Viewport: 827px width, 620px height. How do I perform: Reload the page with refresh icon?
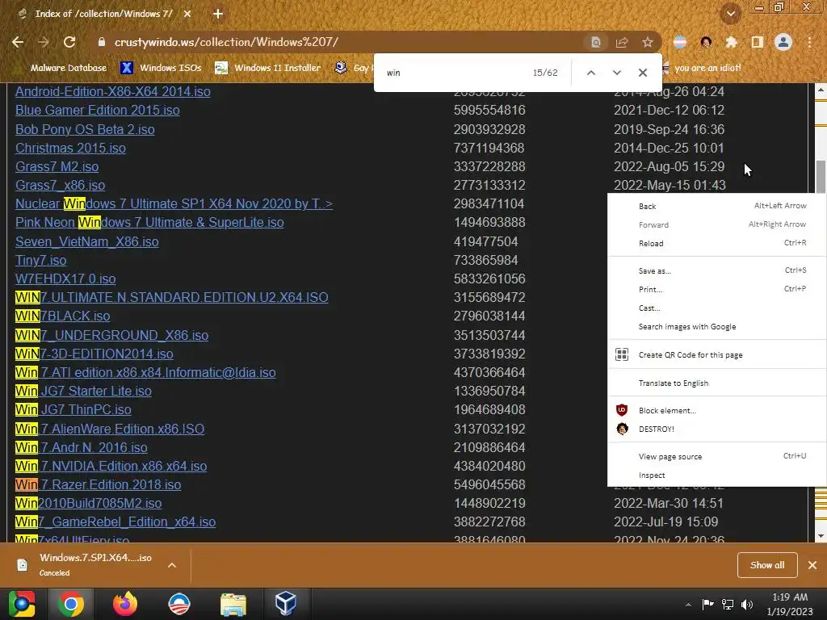[x=69, y=42]
